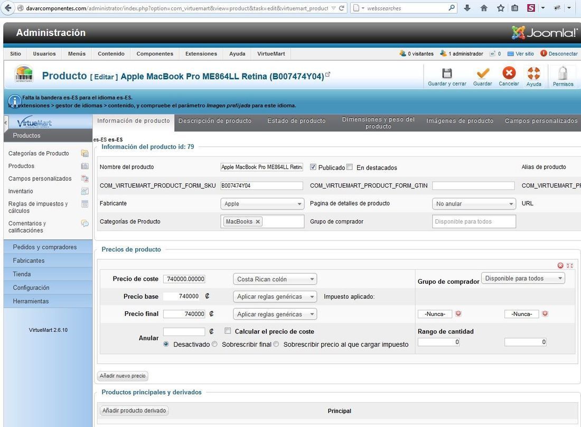Click the Inventario sidebar icon
This screenshot has width=581, height=427.
(x=85, y=191)
